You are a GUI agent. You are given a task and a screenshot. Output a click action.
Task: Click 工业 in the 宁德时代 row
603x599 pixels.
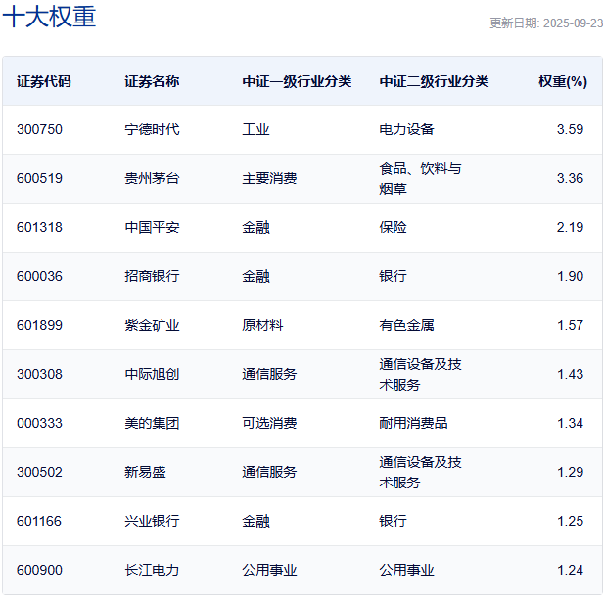pyautogui.click(x=255, y=129)
